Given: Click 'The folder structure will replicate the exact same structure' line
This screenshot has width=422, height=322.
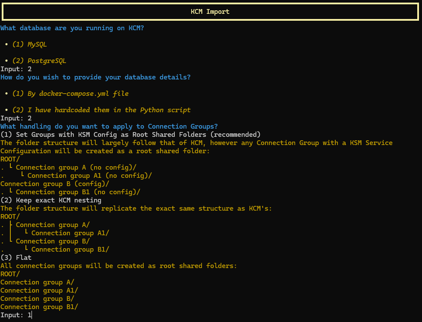Looking at the screenshot, I should pos(136,208).
